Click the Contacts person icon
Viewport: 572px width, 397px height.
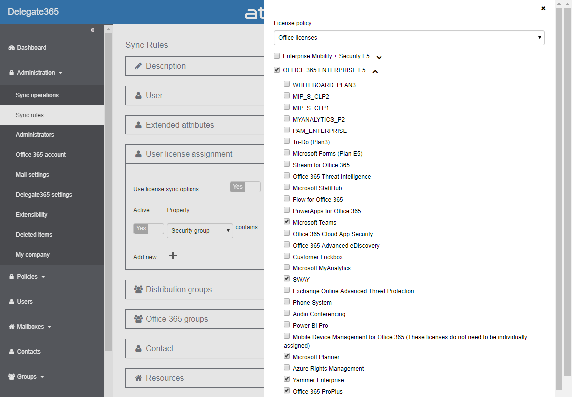tap(11, 352)
